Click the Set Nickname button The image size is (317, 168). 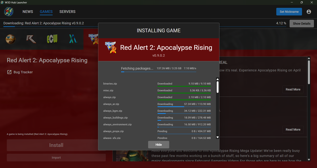(x=289, y=12)
